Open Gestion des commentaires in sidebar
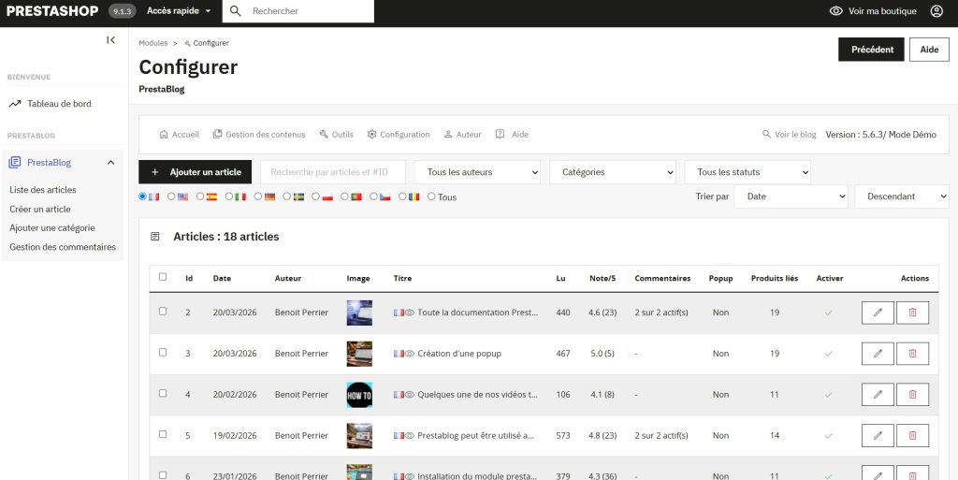Image resolution: width=958 pixels, height=480 pixels. [x=63, y=247]
